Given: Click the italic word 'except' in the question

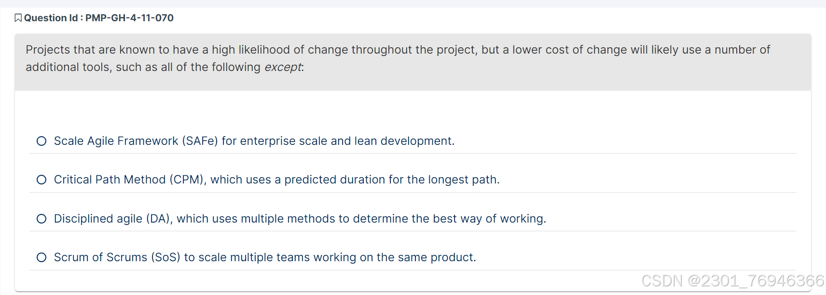Looking at the screenshot, I should 283,67.
